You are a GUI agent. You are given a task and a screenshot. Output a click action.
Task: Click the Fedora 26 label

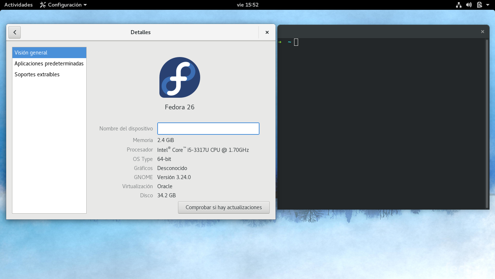[x=180, y=107]
